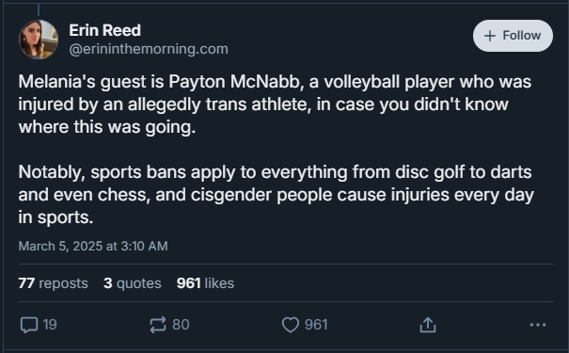Click the first paragraph mentioning Payton McNabb
This screenshot has width=569, height=353.
point(275,104)
